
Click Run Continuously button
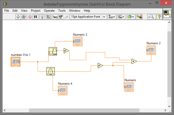coord(24,17)
